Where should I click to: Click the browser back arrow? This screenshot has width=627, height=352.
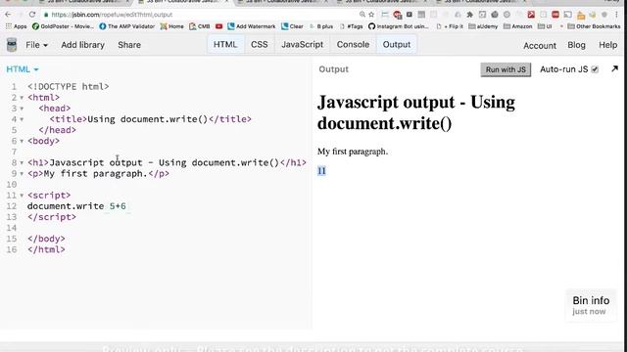pos(8,15)
